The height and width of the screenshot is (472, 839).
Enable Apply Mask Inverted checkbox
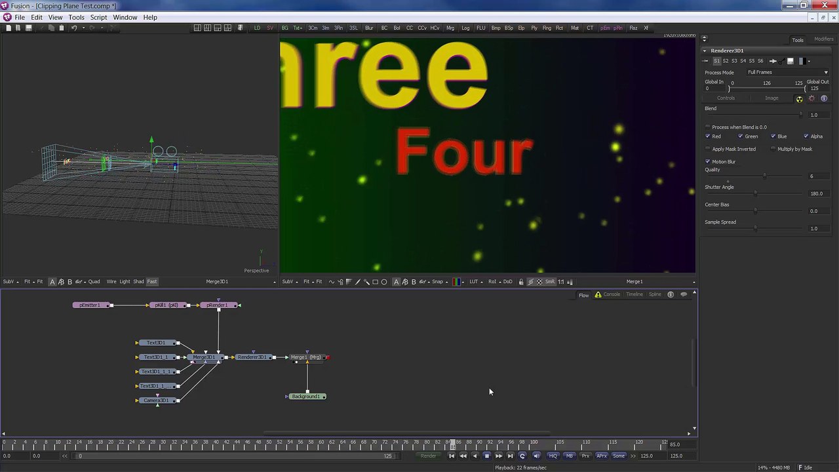click(708, 149)
